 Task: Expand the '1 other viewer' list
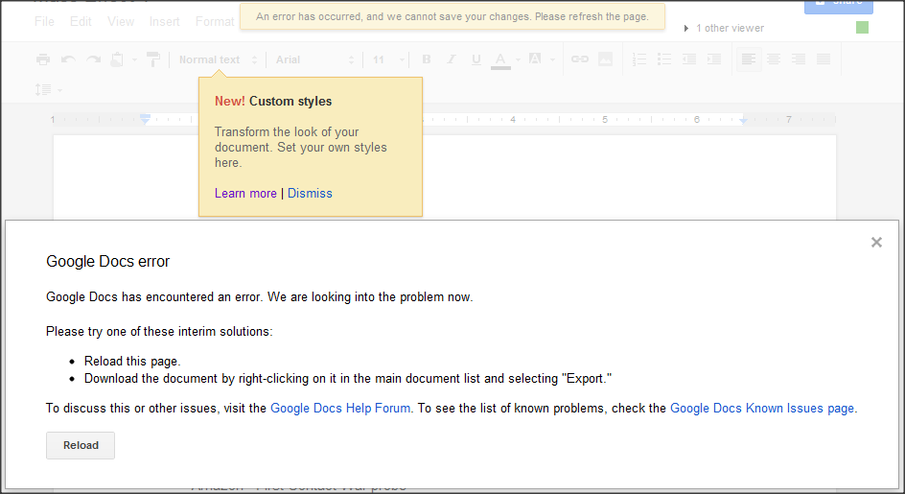point(724,28)
